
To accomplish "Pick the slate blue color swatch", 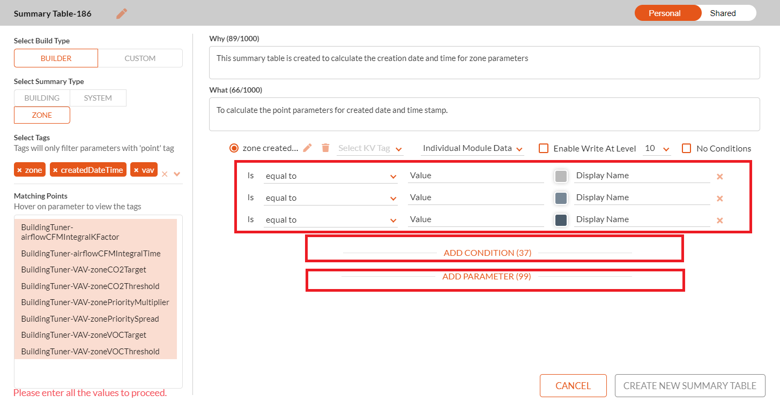I will pos(561,198).
